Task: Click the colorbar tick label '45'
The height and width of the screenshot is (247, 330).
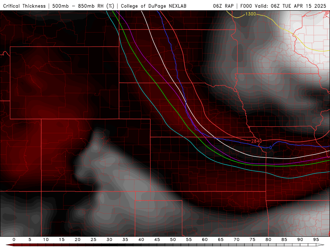Action: coord(157,240)
